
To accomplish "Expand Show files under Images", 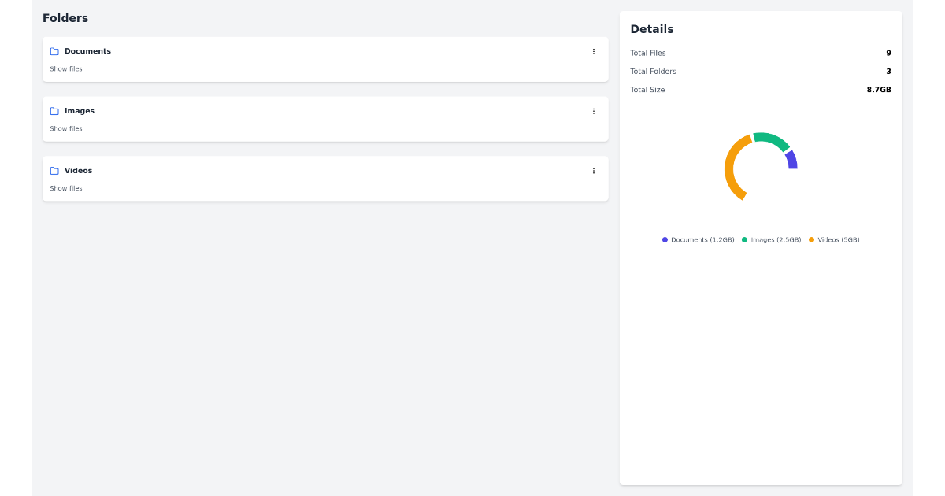I will click(x=66, y=129).
